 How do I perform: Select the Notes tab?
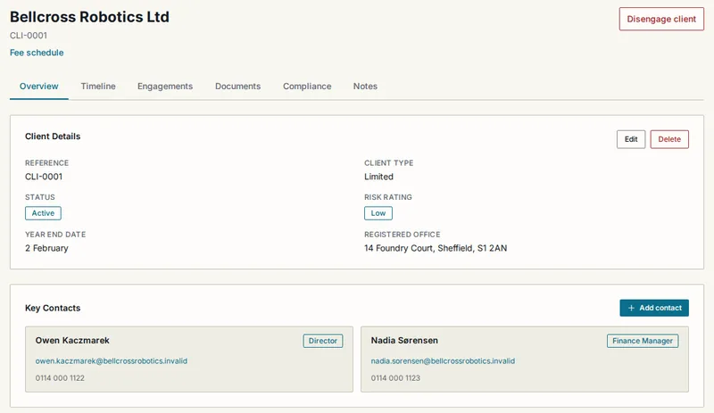coord(365,86)
